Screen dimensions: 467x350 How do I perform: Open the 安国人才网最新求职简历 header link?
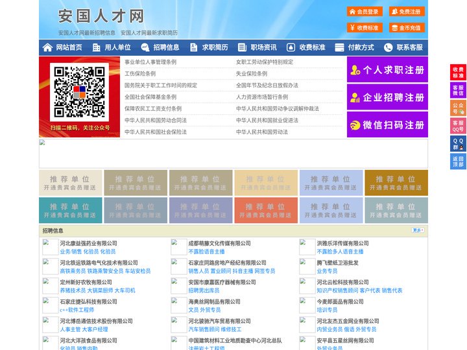tap(149, 33)
